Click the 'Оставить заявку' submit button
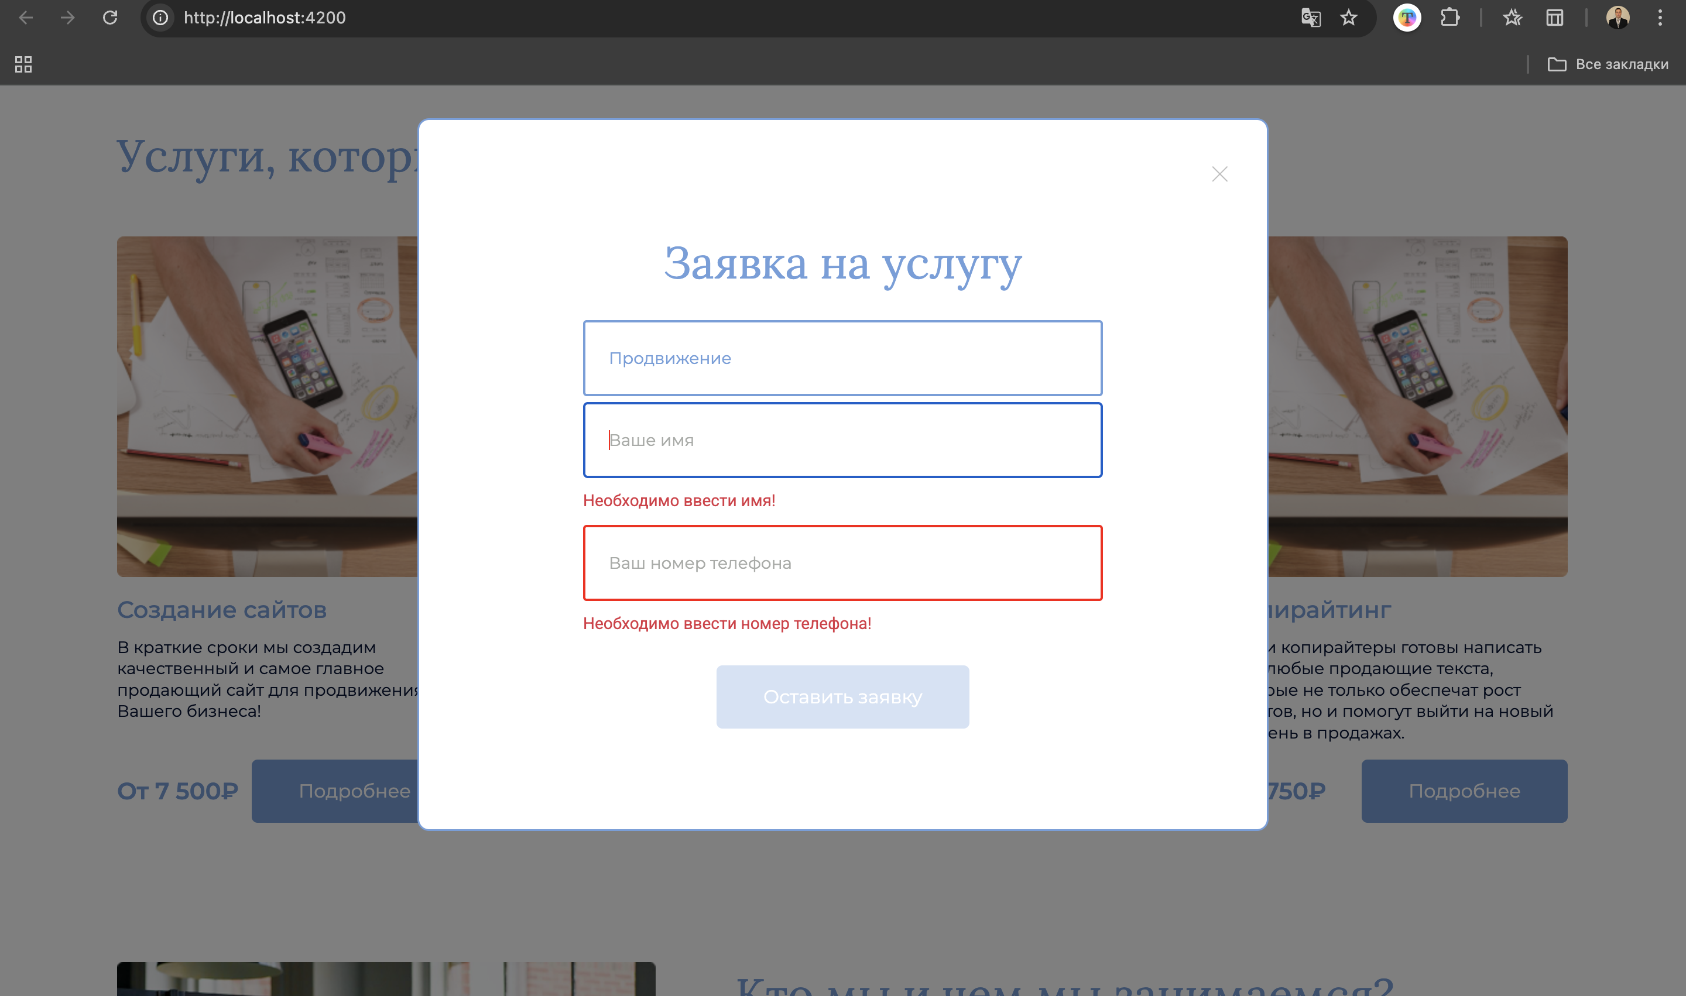The image size is (1686, 996). click(842, 696)
